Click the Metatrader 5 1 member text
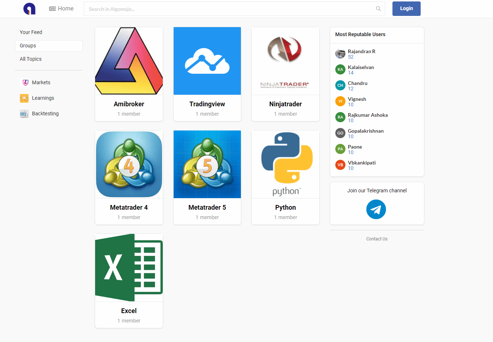 tap(207, 217)
